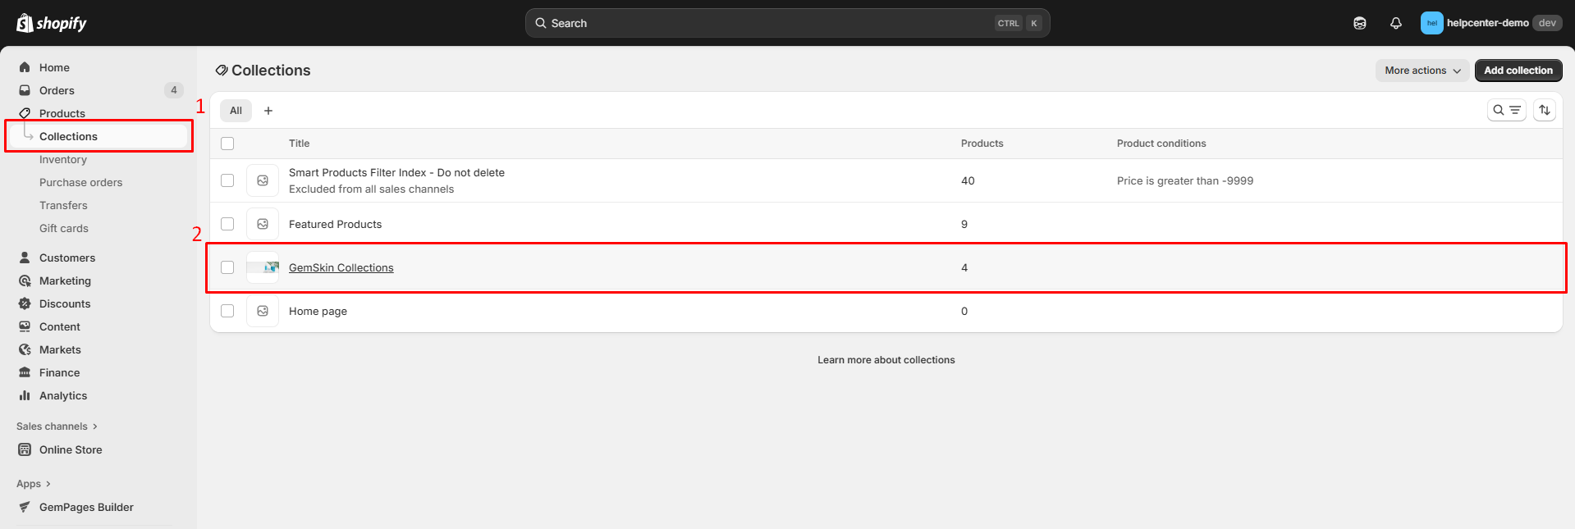Open GemSkin Collections link
This screenshot has height=529, width=1575.
[341, 267]
